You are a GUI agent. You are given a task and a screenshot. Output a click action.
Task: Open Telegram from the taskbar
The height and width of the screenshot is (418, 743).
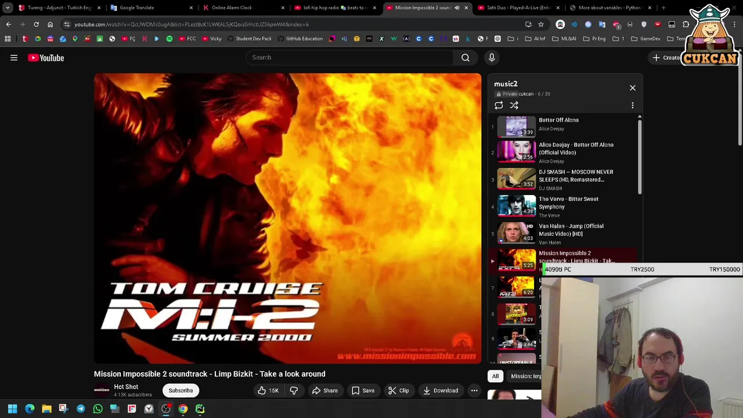tap(81, 409)
